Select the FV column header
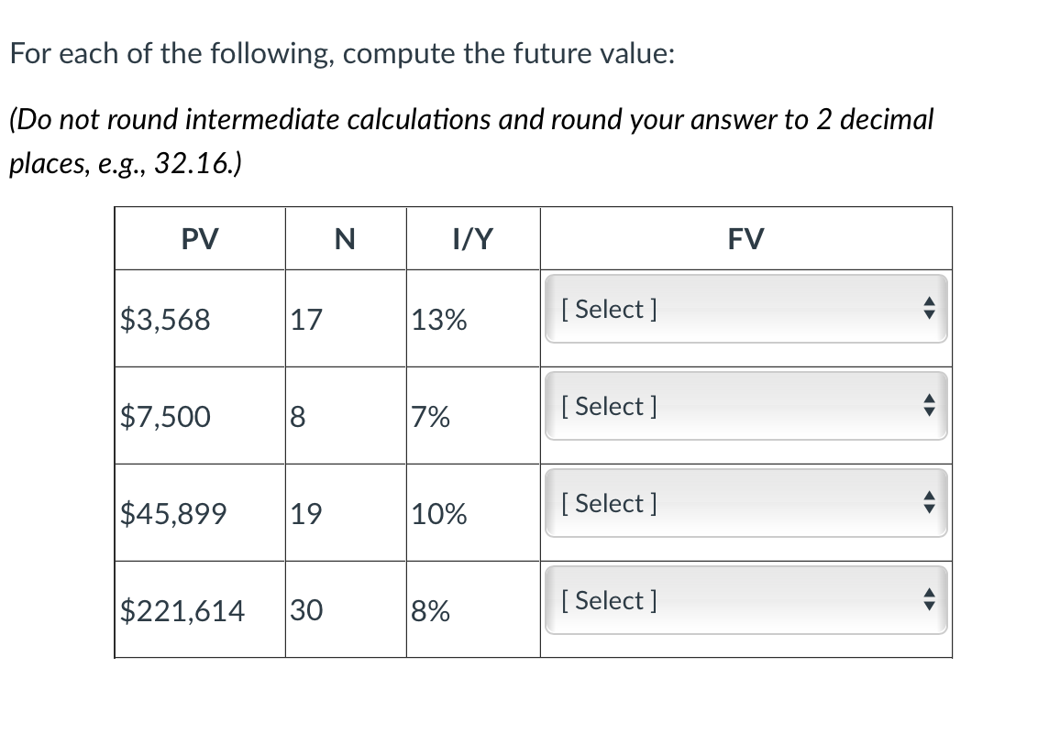This screenshot has width=1049, height=733. pyautogui.click(x=745, y=238)
